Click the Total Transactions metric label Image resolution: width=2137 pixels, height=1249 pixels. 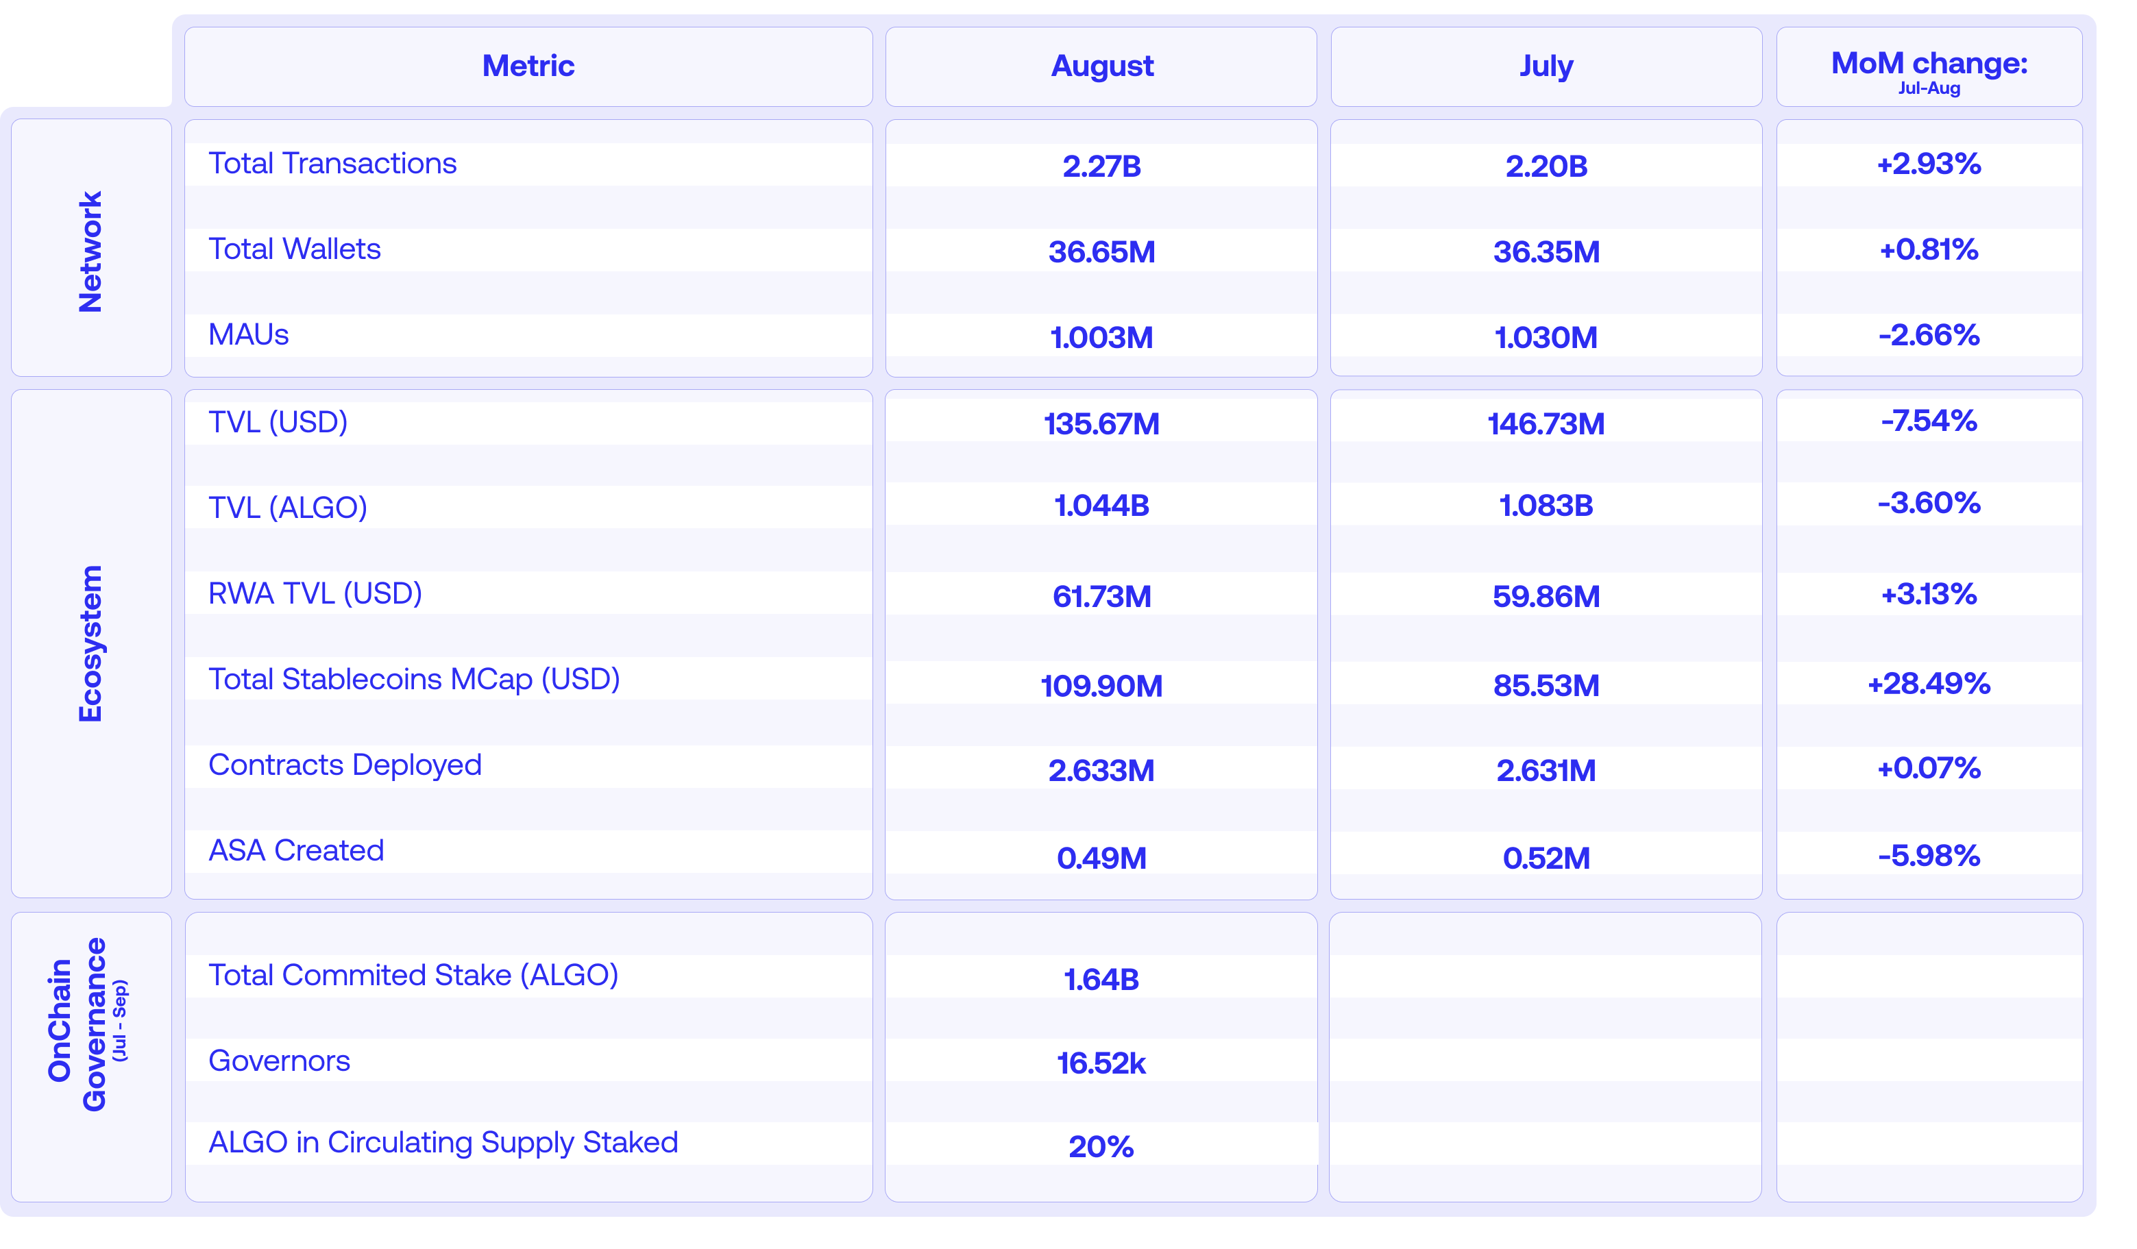[332, 163]
